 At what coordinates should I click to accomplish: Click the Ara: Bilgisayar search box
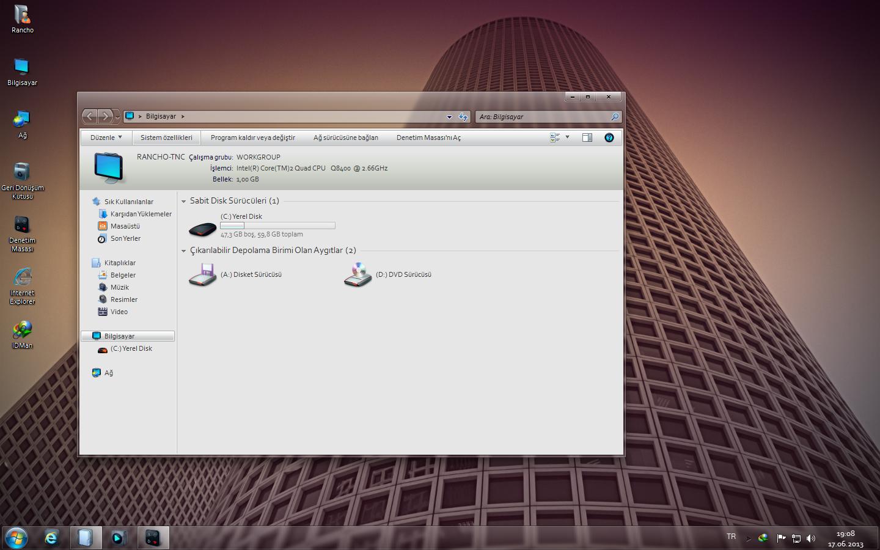click(x=543, y=117)
